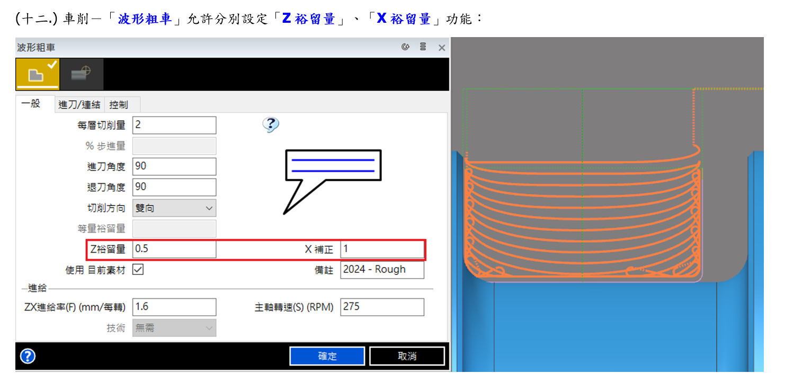The image size is (785, 391).
Task: Open the disabled 技術 dropdown
Action: 174,328
